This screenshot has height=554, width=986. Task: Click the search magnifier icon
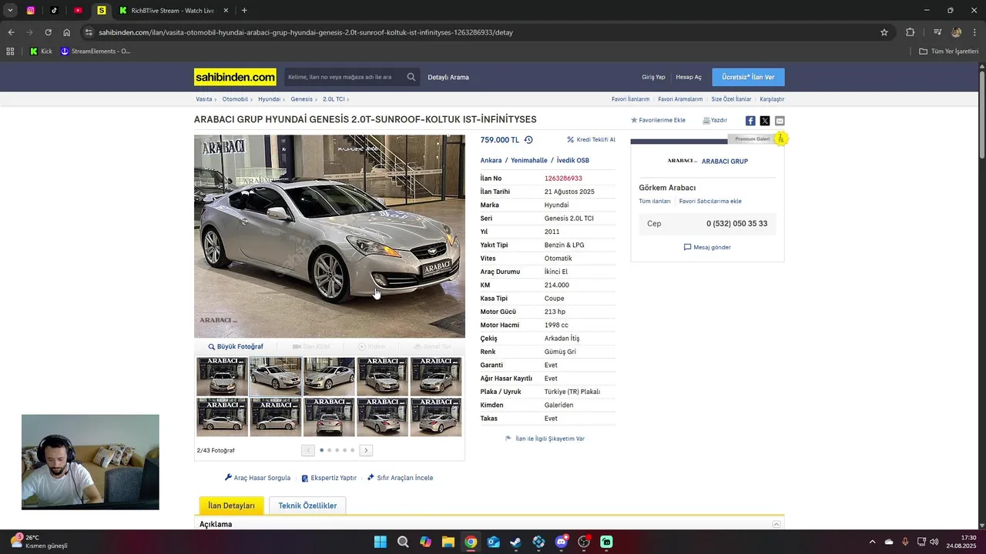pos(411,77)
